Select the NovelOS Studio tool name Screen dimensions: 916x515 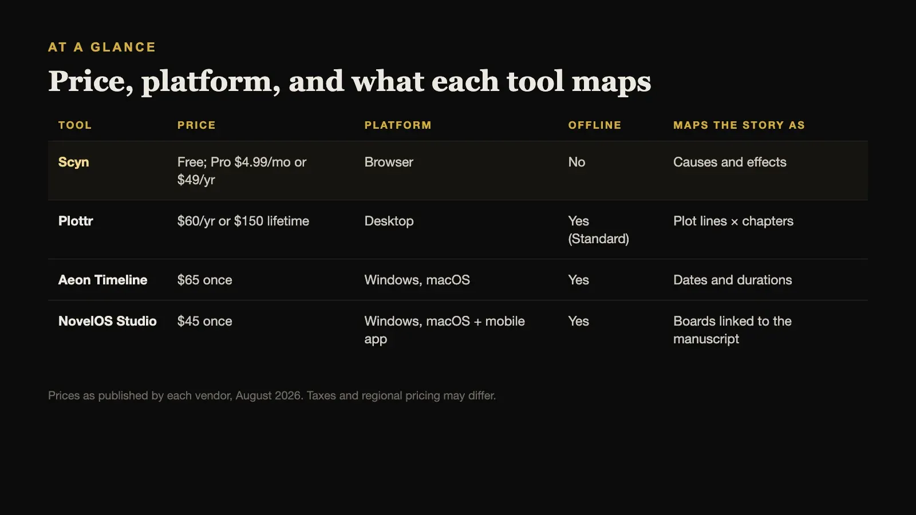(108, 321)
